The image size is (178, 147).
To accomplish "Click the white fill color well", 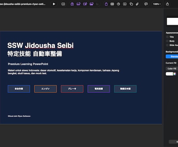I will (169, 74).
